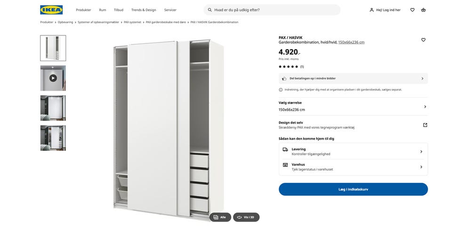Click the IKEA logo
Viewport: 452px width, 237px height.
[51, 9]
